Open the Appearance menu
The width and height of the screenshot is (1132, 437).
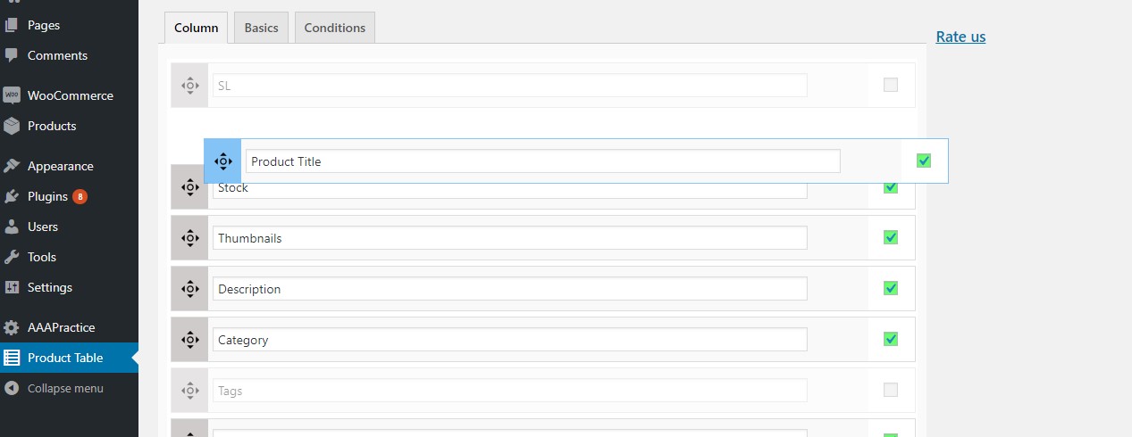coord(60,166)
